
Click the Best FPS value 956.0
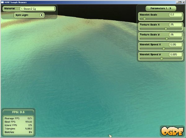point(29,122)
